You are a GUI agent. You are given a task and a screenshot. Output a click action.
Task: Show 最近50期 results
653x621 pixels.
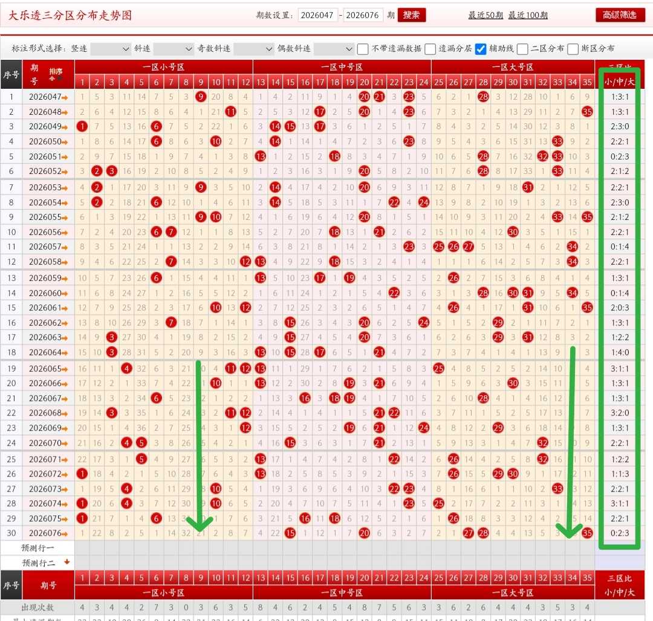pyautogui.click(x=486, y=15)
